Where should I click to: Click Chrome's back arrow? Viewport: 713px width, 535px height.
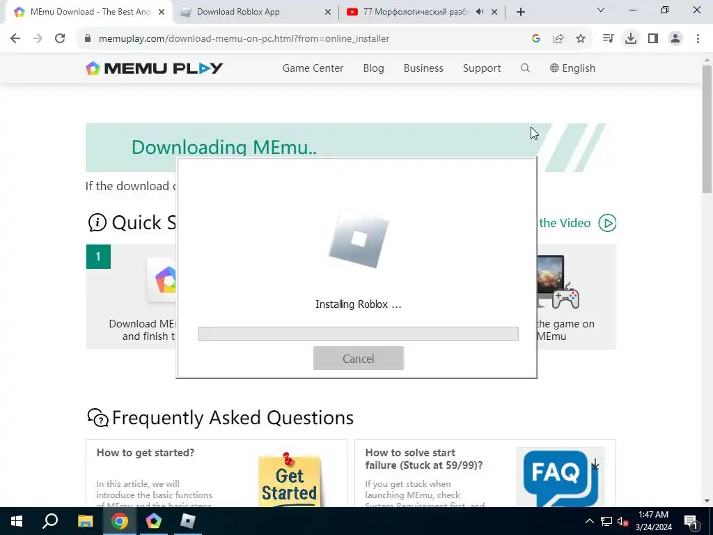[15, 39]
